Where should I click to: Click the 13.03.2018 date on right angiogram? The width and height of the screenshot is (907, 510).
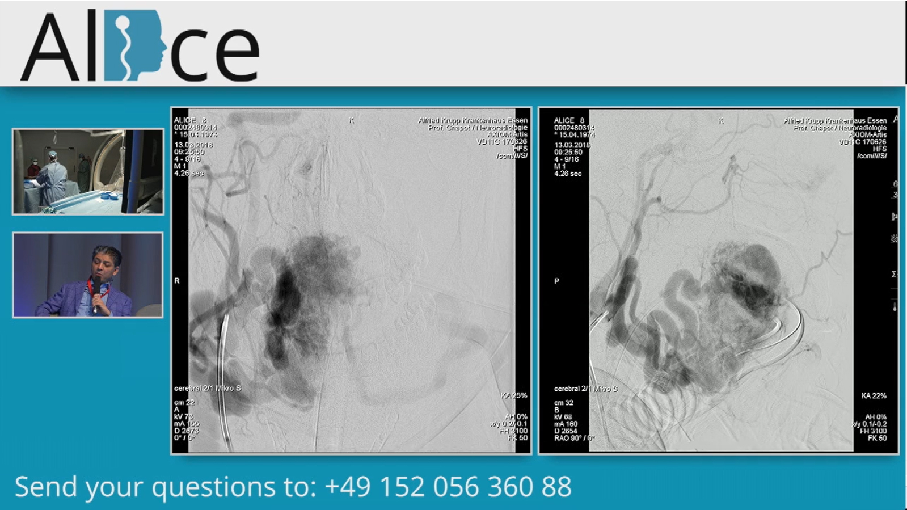click(x=572, y=145)
